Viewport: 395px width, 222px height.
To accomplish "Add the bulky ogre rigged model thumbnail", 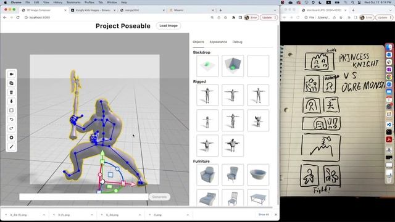I will click(x=233, y=146).
